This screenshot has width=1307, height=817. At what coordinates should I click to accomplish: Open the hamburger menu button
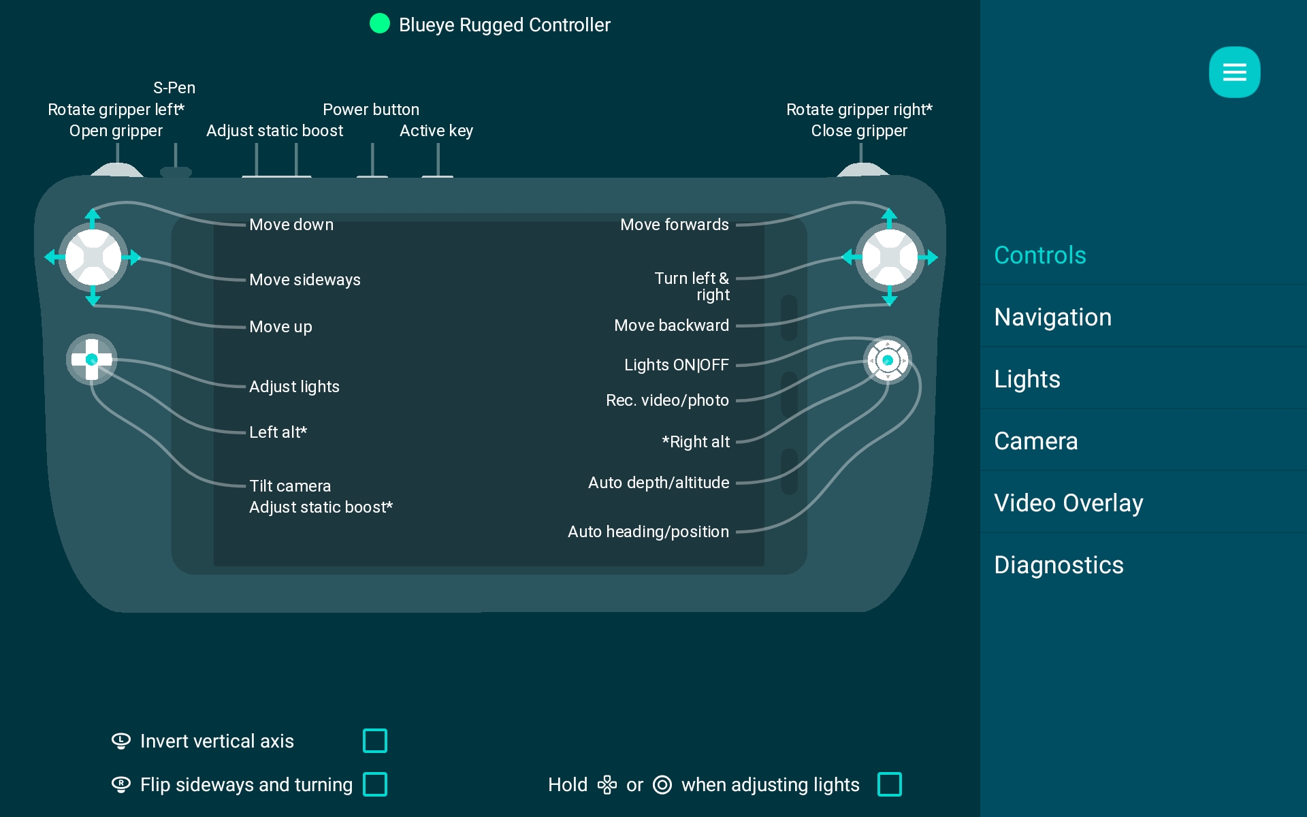[x=1234, y=72]
